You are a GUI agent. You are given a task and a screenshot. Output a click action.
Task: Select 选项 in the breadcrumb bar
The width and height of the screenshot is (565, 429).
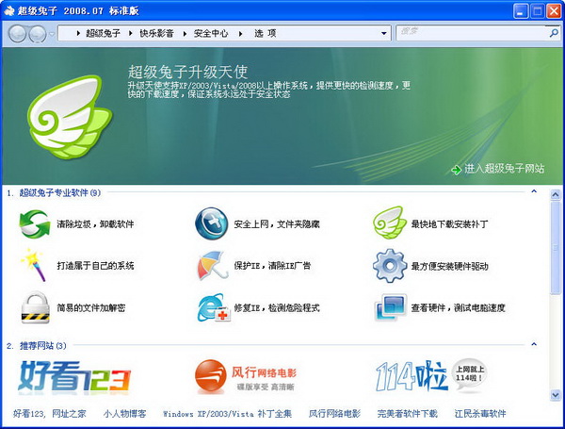click(266, 34)
